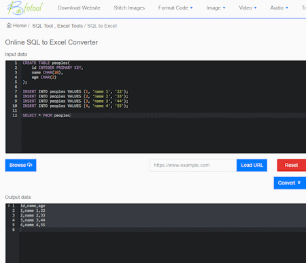
Task: Click the SELECT * FROM peoples line
Action: [x=46, y=115]
